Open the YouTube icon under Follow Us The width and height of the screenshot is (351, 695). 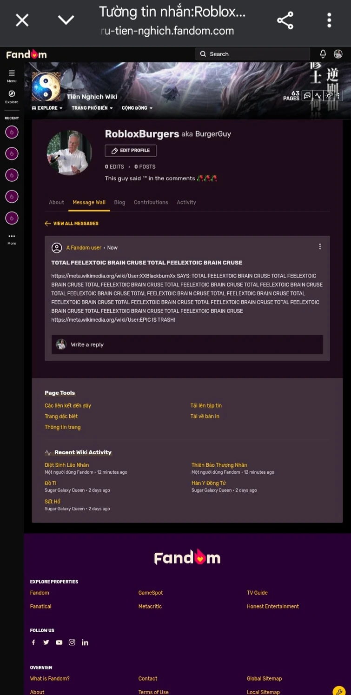point(59,642)
